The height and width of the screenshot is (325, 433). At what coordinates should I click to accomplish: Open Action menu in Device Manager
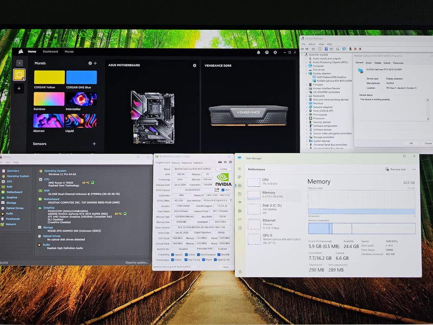coord(312,44)
